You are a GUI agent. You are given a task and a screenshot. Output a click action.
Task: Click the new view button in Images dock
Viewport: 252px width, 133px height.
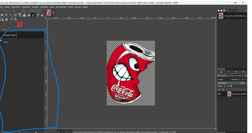(236, 72)
